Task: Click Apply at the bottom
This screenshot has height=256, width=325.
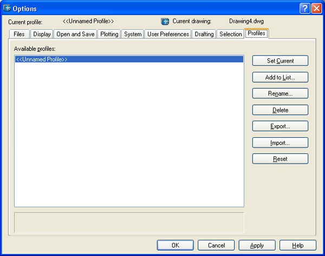Action: click(x=257, y=245)
